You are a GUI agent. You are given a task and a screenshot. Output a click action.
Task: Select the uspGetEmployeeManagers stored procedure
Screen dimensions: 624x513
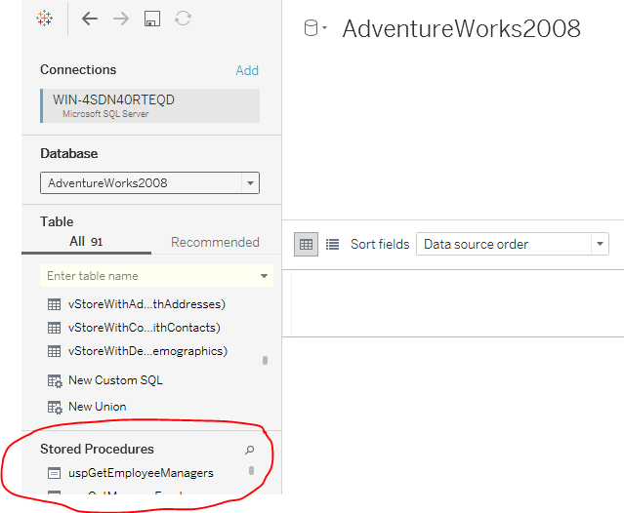pos(141,473)
